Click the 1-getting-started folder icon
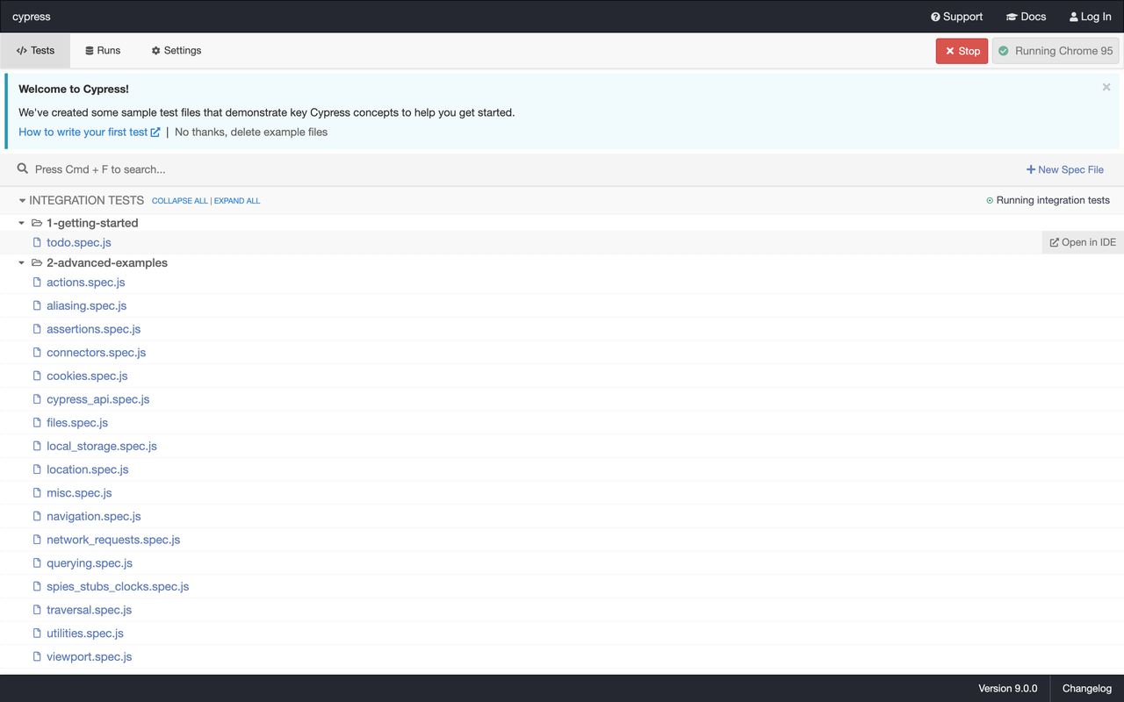Screen dimensions: 1124x702 tap(37, 223)
